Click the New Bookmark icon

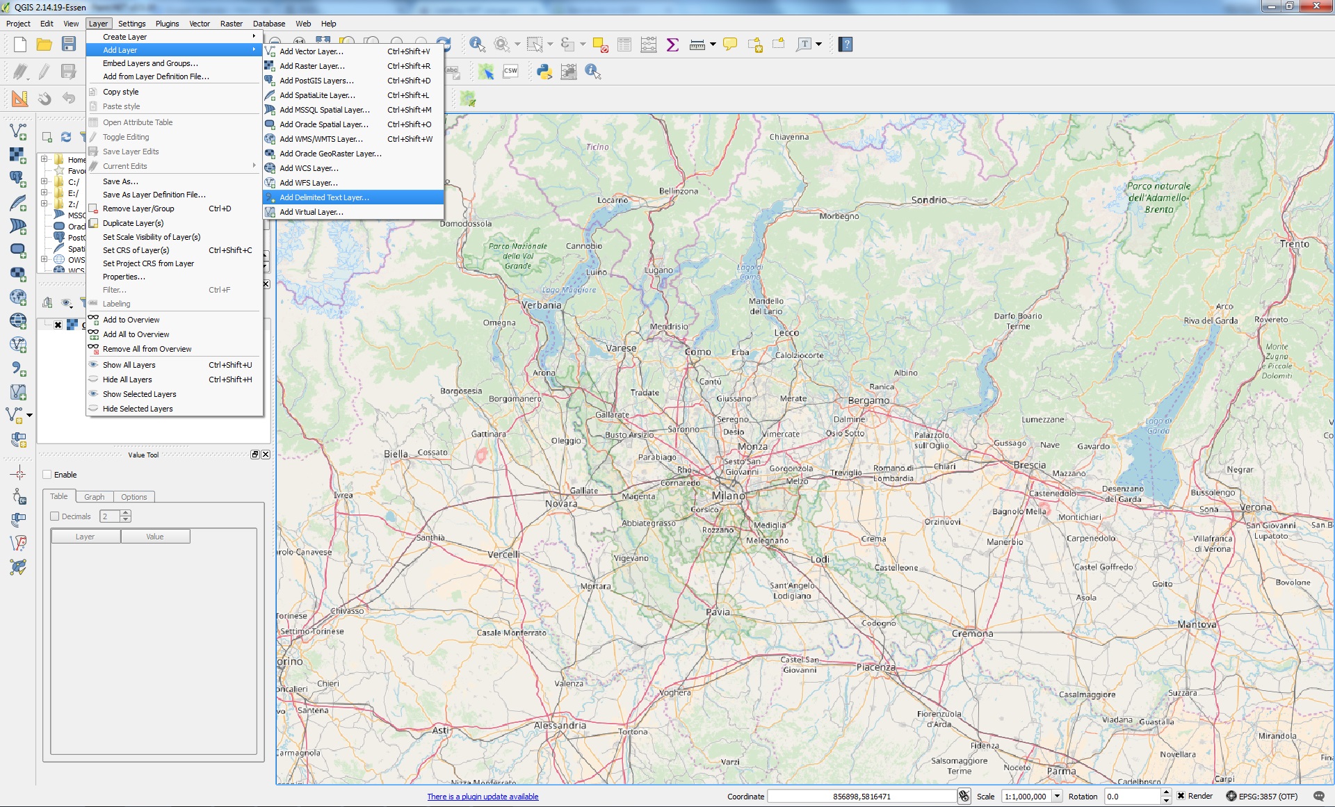(x=754, y=44)
